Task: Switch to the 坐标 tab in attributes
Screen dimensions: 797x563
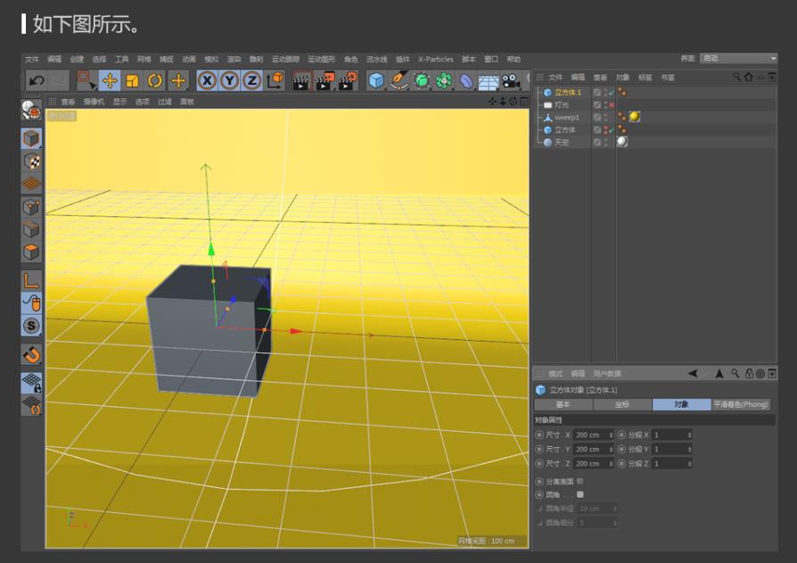Action: pos(622,404)
